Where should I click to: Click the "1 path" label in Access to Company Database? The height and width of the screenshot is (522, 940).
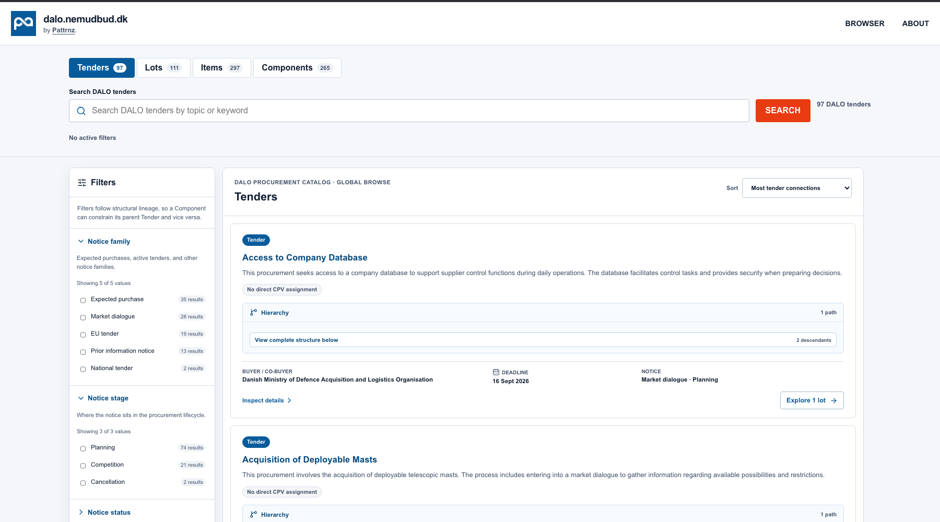(828, 313)
